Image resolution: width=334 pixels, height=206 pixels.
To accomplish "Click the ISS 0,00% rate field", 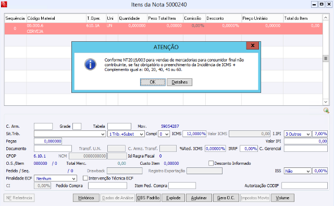I will [x=320, y=171].
